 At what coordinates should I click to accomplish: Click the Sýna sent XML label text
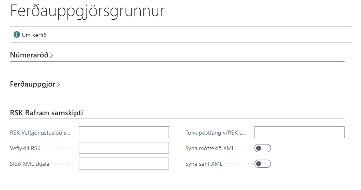click(204, 164)
